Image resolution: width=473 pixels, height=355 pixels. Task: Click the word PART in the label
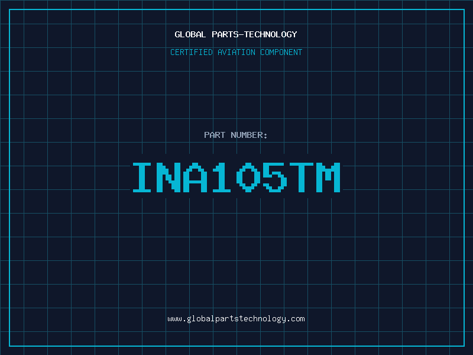(215, 135)
